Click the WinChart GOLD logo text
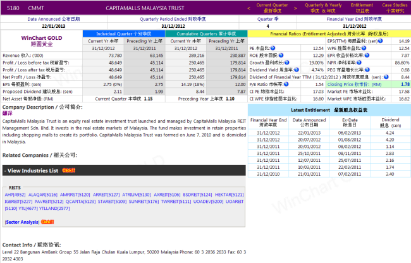The width and height of the screenshot is (411, 263). (x=42, y=38)
